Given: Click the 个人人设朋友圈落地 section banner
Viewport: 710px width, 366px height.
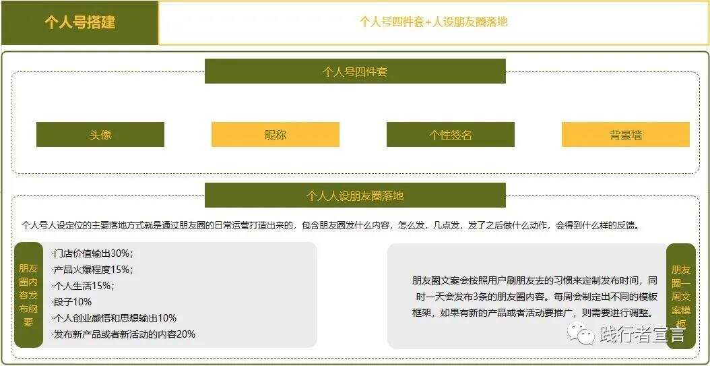Looking at the screenshot, I should pos(355,195).
